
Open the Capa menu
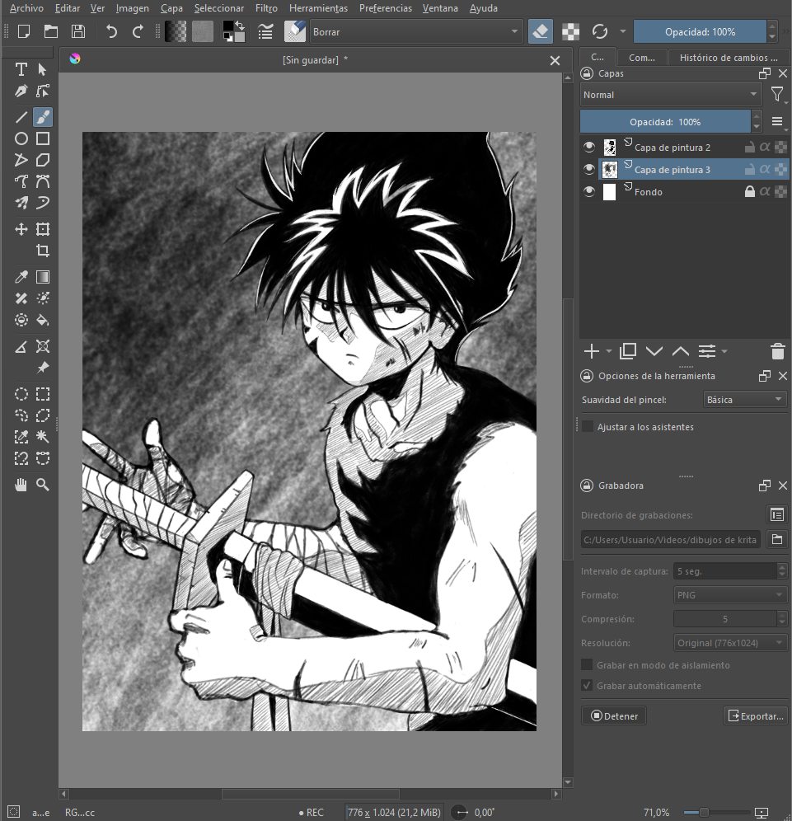[x=171, y=8]
